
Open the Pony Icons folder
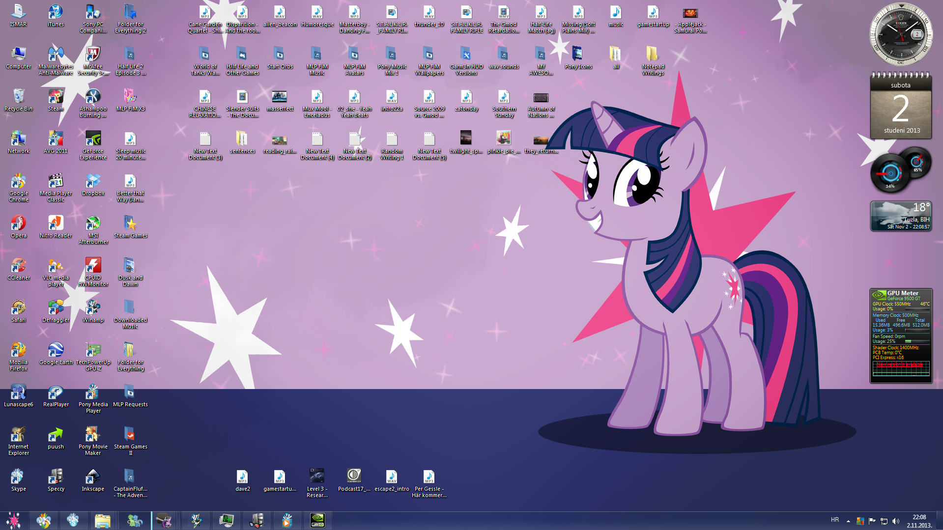point(578,58)
